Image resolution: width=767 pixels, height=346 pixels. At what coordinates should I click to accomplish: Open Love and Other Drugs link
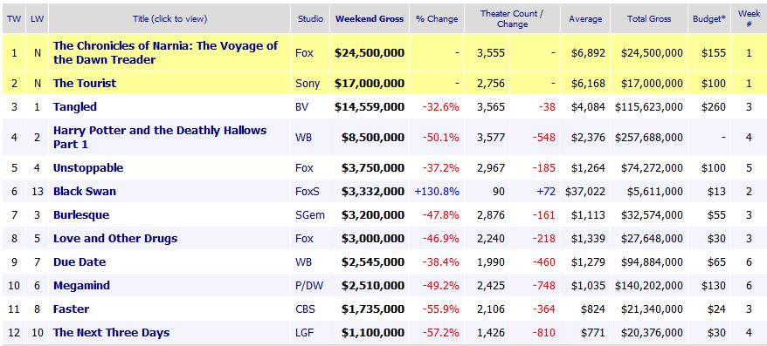tap(115, 239)
